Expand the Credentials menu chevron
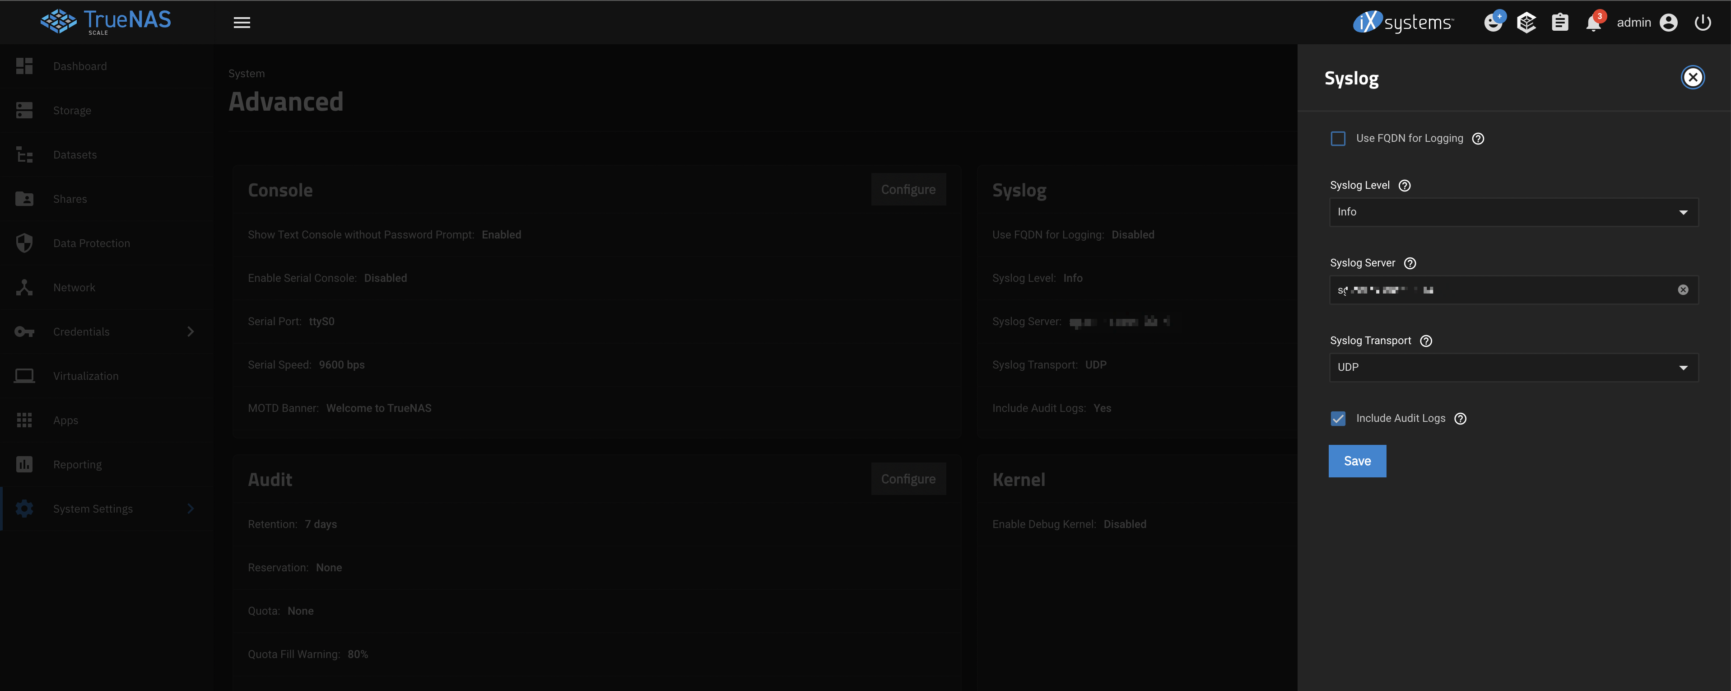This screenshot has height=691, width=1731. click(x=190, y=332)
